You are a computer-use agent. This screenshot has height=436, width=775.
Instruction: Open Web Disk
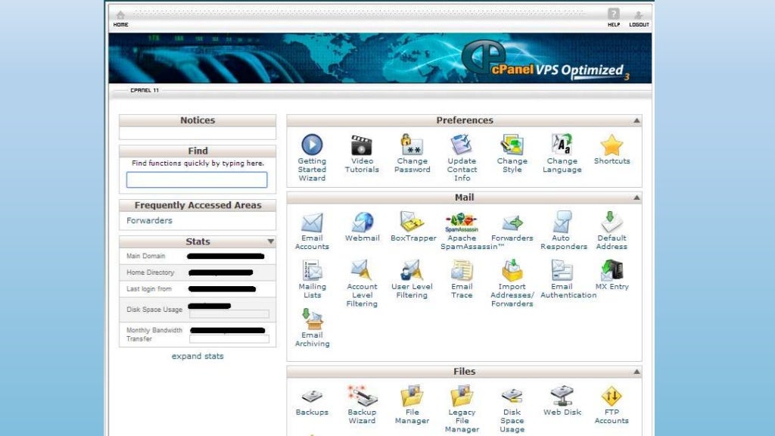coord(562,401)
